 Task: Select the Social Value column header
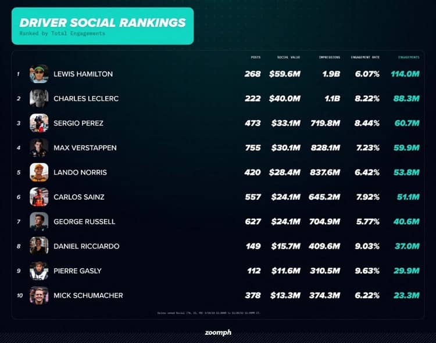point(288,57)
